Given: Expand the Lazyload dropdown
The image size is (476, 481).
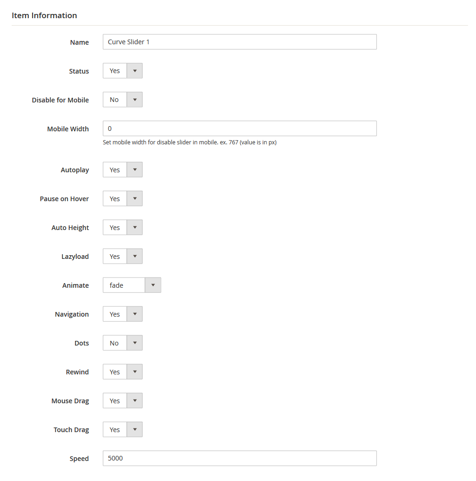Looking at the screenshot, I should [x=122, y=257].
